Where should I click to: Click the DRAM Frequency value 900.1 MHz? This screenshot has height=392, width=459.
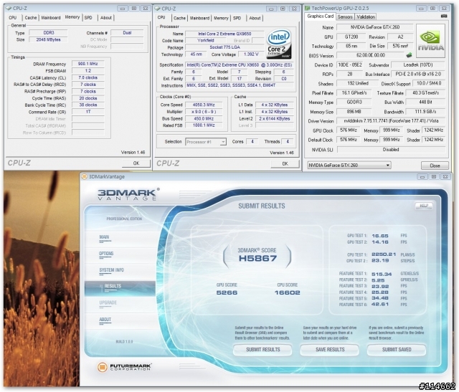point(88,64)
